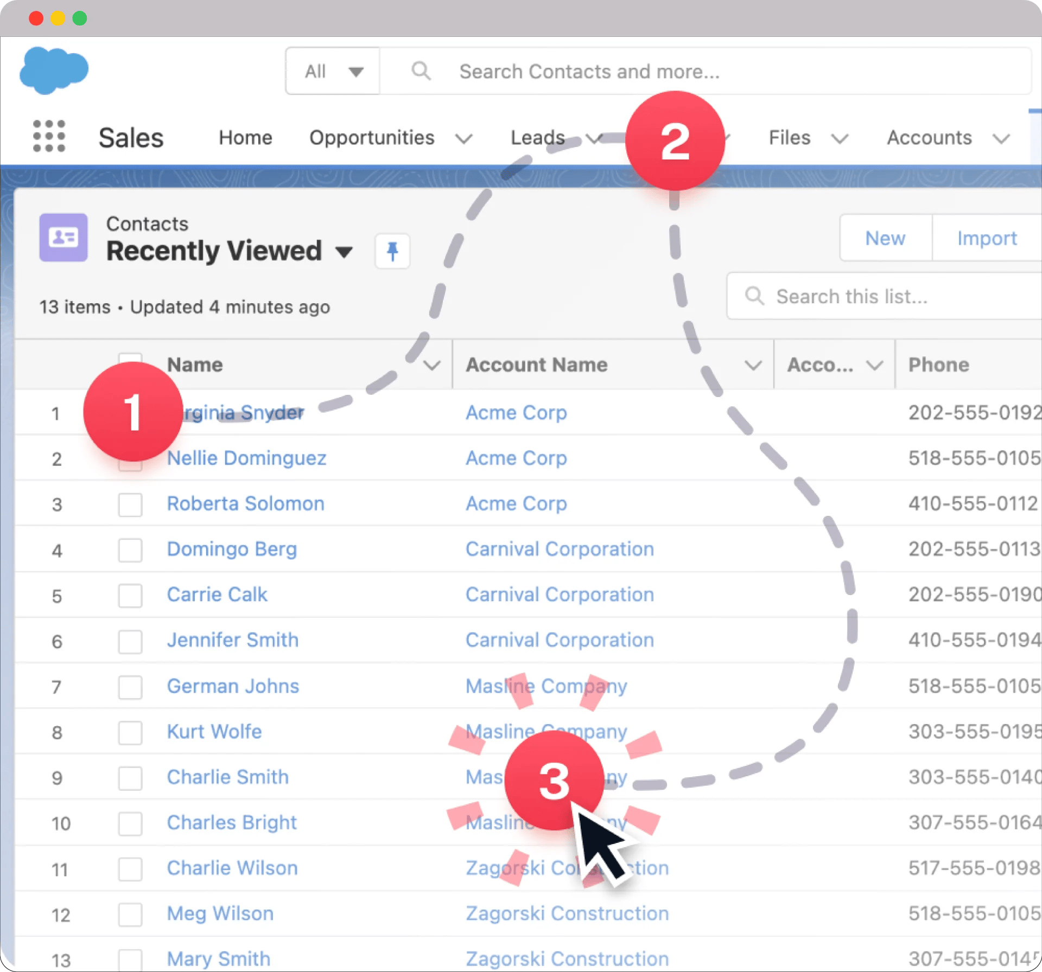Open the Domingo Berg contact link

point(232,549)
